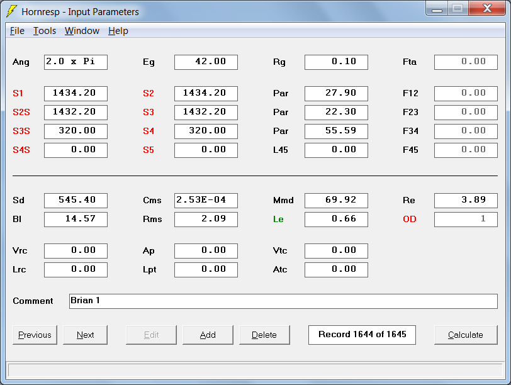Click the red S3S label

point(21,131)
